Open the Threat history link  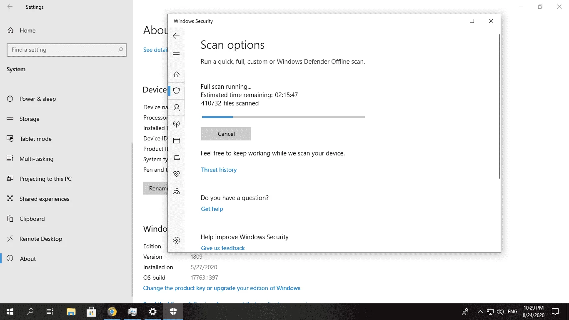[219, 170]
